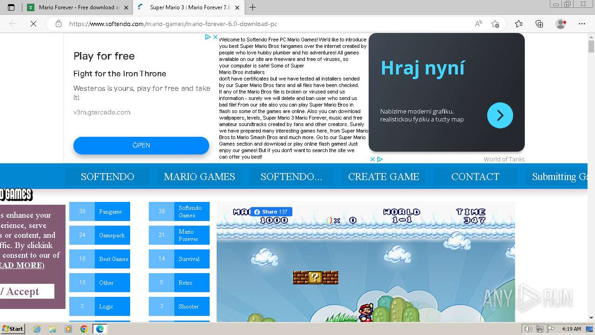Open a new tab with the plus button
This screenshot has width=595, height=335.
[252, 7]
